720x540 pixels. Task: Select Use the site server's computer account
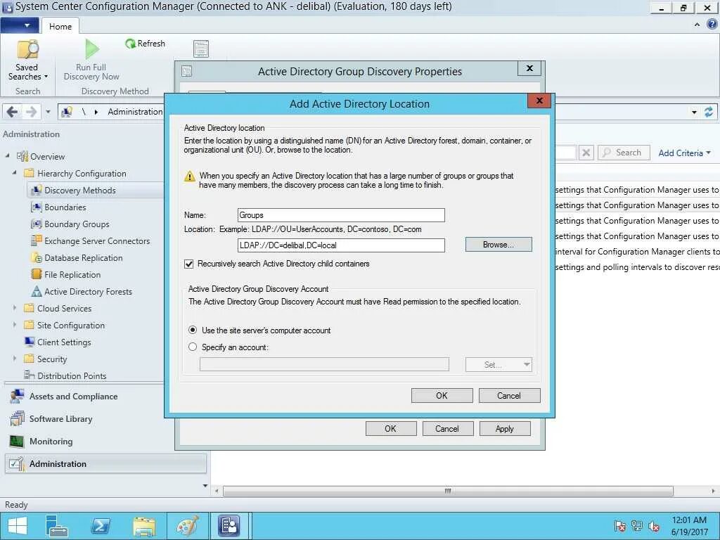193,330
